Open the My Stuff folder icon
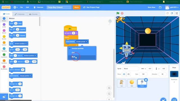The image size is (180, 101). coord(160,7)
